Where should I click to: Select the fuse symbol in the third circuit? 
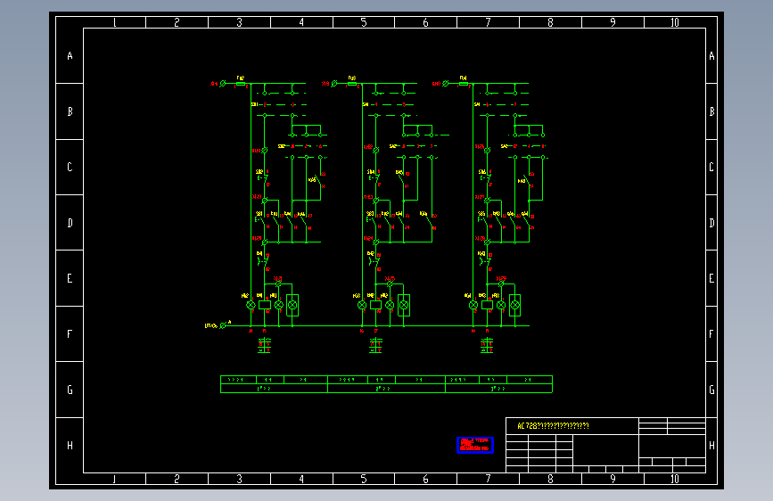click(464, 84)
